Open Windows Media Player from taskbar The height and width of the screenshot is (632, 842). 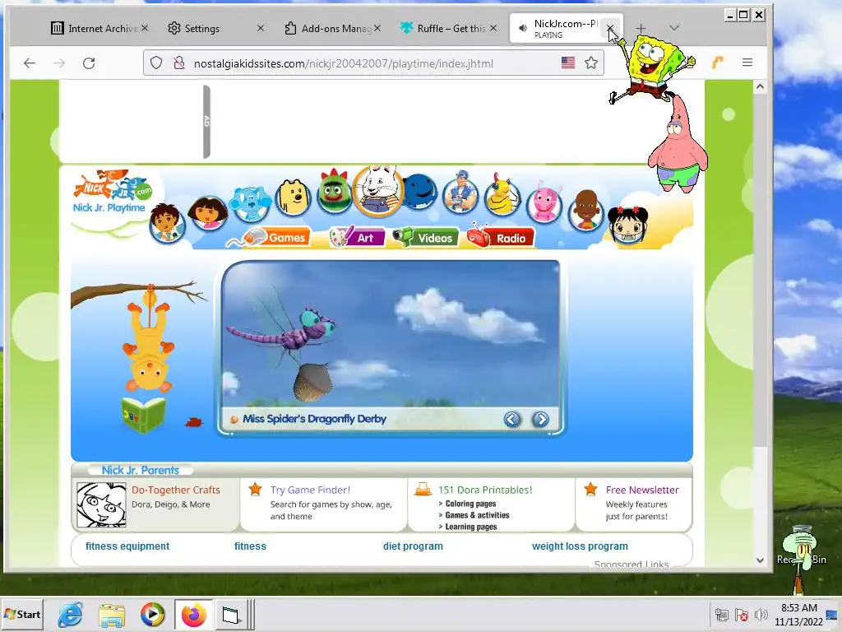point(152,615)
